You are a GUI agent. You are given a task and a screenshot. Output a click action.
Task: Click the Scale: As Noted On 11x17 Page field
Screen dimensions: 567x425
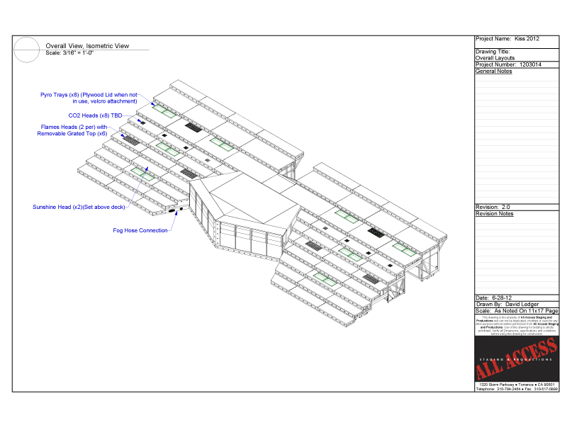pos(516,311)
